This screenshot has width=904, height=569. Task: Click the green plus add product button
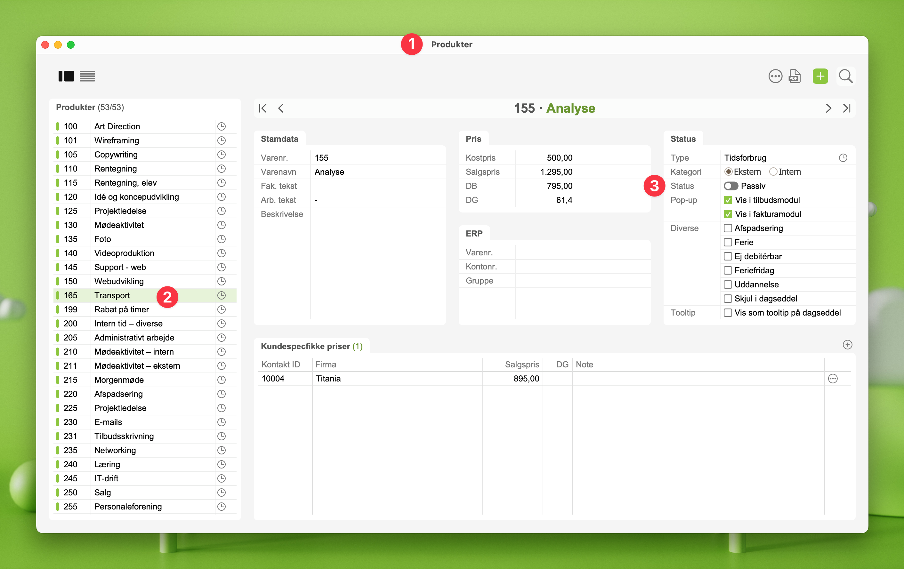[x=820, y=76]
